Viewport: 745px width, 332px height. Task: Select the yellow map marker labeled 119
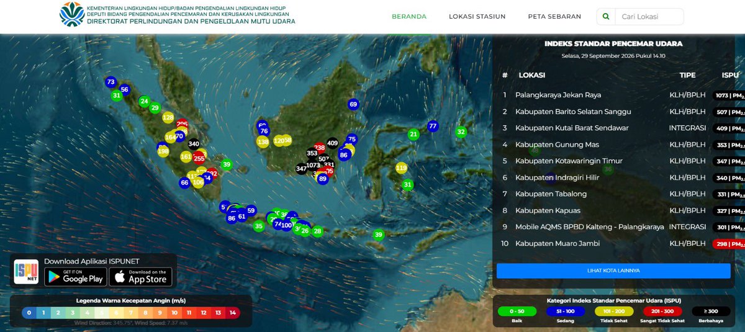tap(402, 168)
